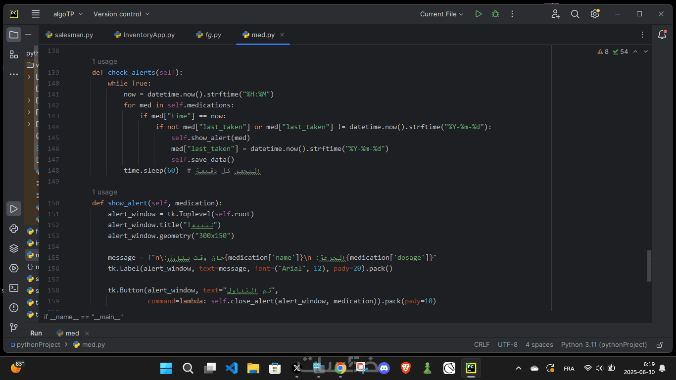
Task: Click the editor vertical scrollbar thumb
Action: [x=649, y=266]
